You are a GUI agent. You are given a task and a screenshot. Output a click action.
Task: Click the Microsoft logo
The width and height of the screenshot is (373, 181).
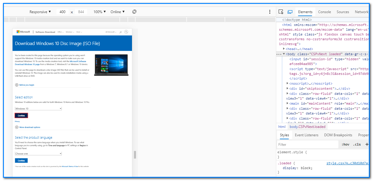pos(23,32)
